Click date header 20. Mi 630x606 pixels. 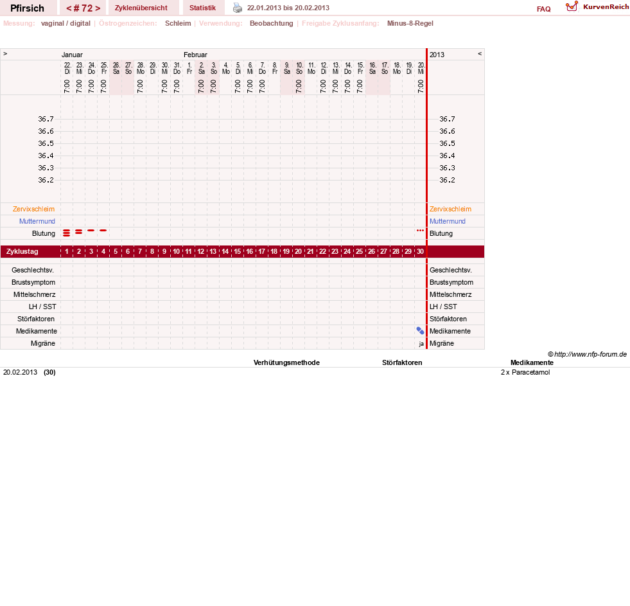click(421, 68)
